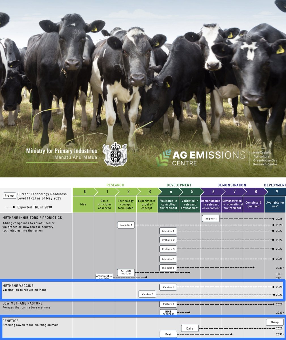Click the 'Experimental proof of concept' cell

click(x=147, y=204)
